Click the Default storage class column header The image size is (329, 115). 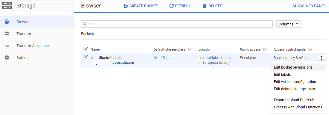169,49
